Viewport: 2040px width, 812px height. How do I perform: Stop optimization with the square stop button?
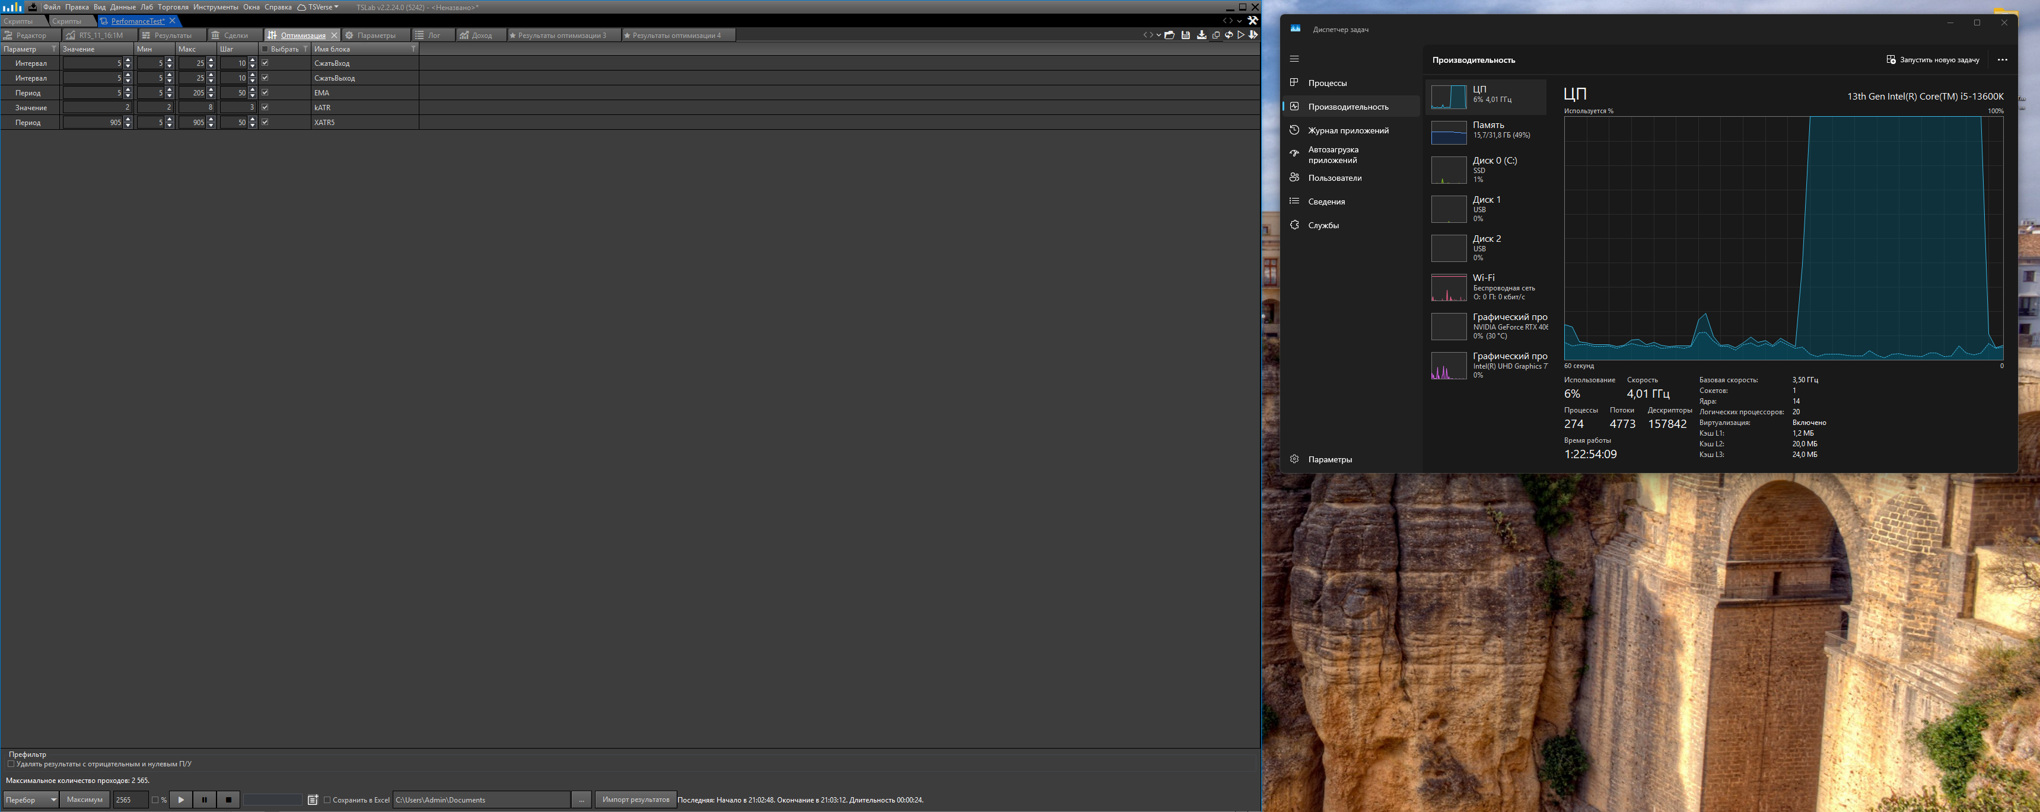coord(228,800)
